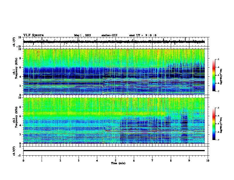Image resolution: width=234 pixels, height=180 pixels.
Task: Click time axis tick label "6"
Action: pos(134,160)
